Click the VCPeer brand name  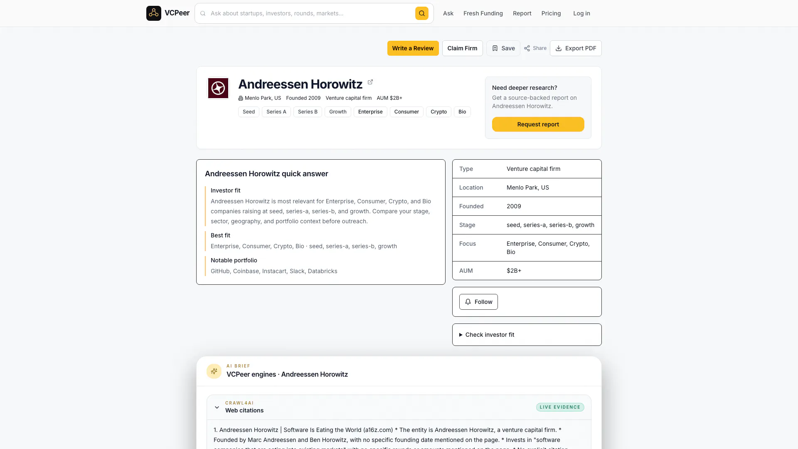point(177,13)
